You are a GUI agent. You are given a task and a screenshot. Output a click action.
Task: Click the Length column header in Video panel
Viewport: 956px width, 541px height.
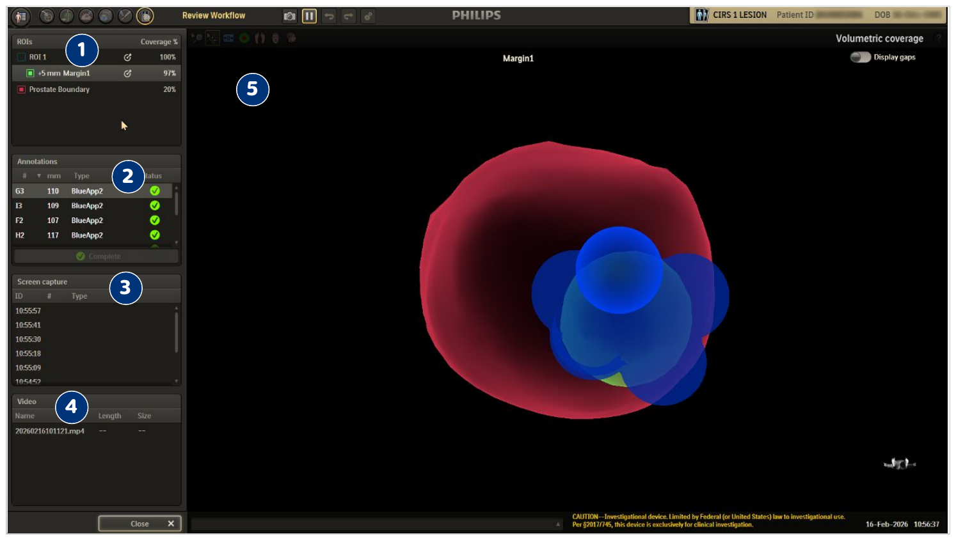109,416
